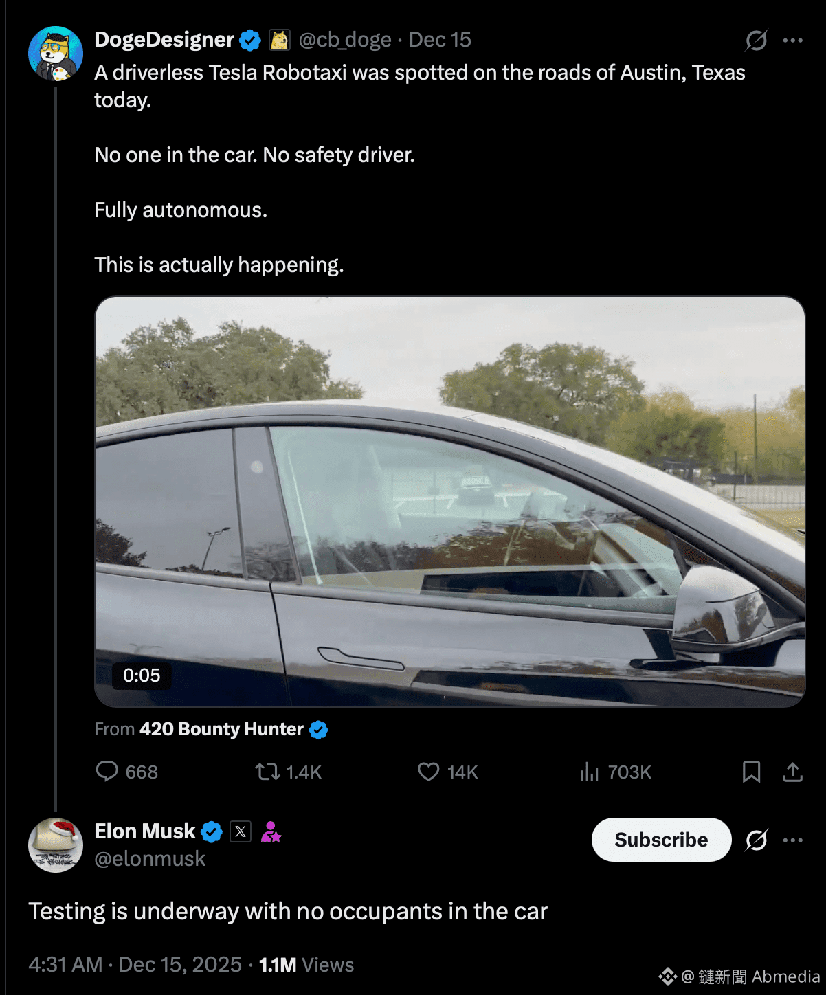Open Grok icon on DogeDesigner's post

pyautogui.click(x=756, y=41)
